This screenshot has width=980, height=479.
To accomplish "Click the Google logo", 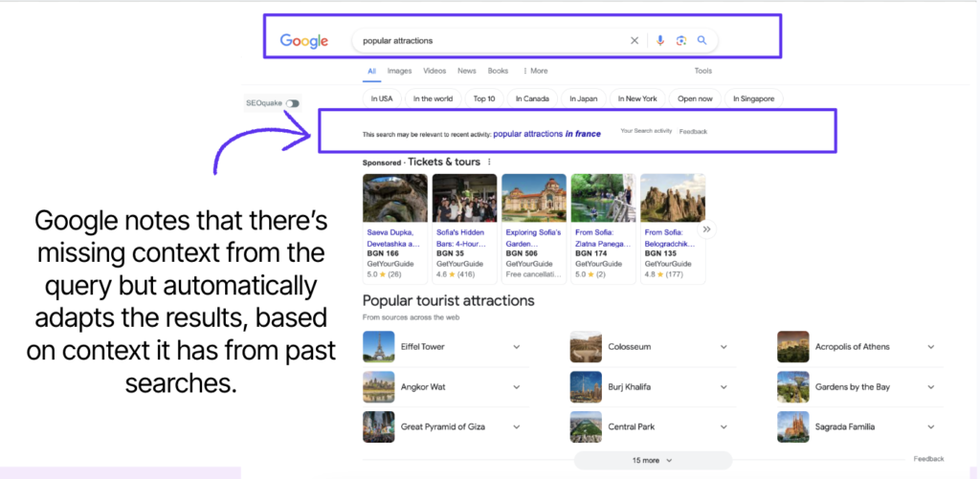I will click(303, 41).
